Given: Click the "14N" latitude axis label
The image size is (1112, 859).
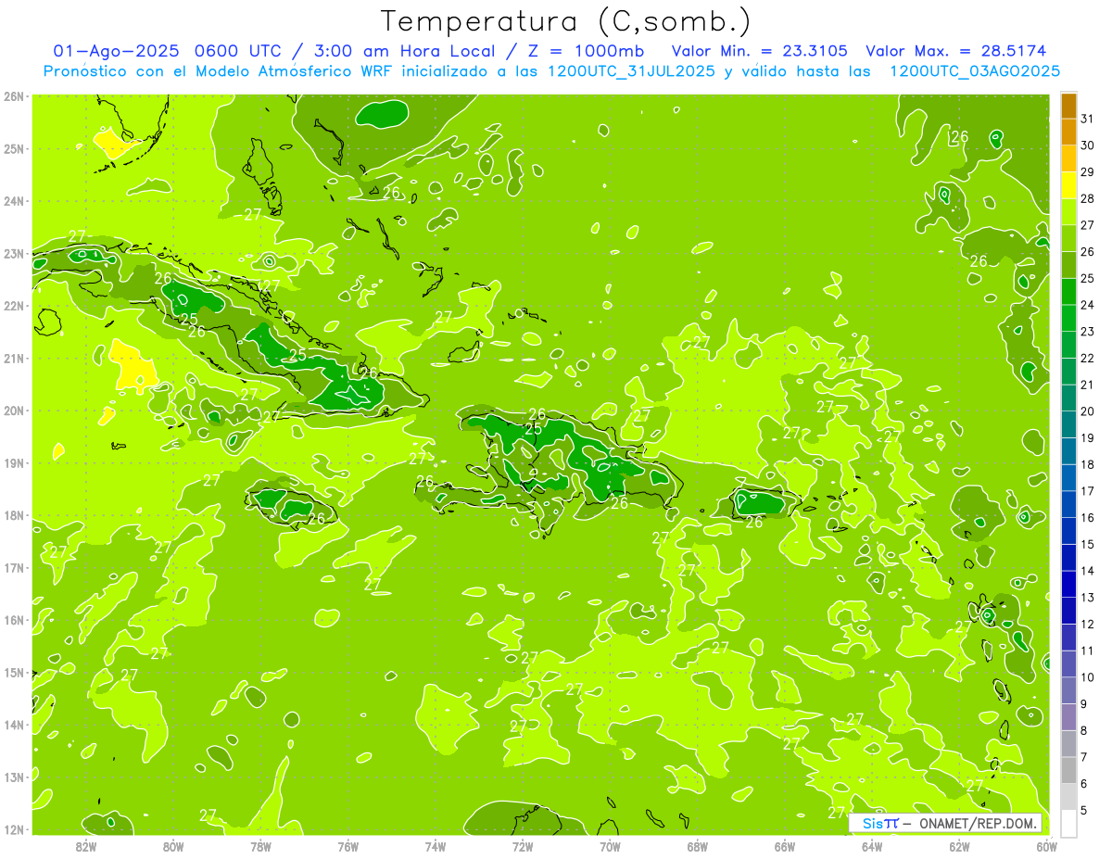Looking at the screenshot, I should 14,725.
